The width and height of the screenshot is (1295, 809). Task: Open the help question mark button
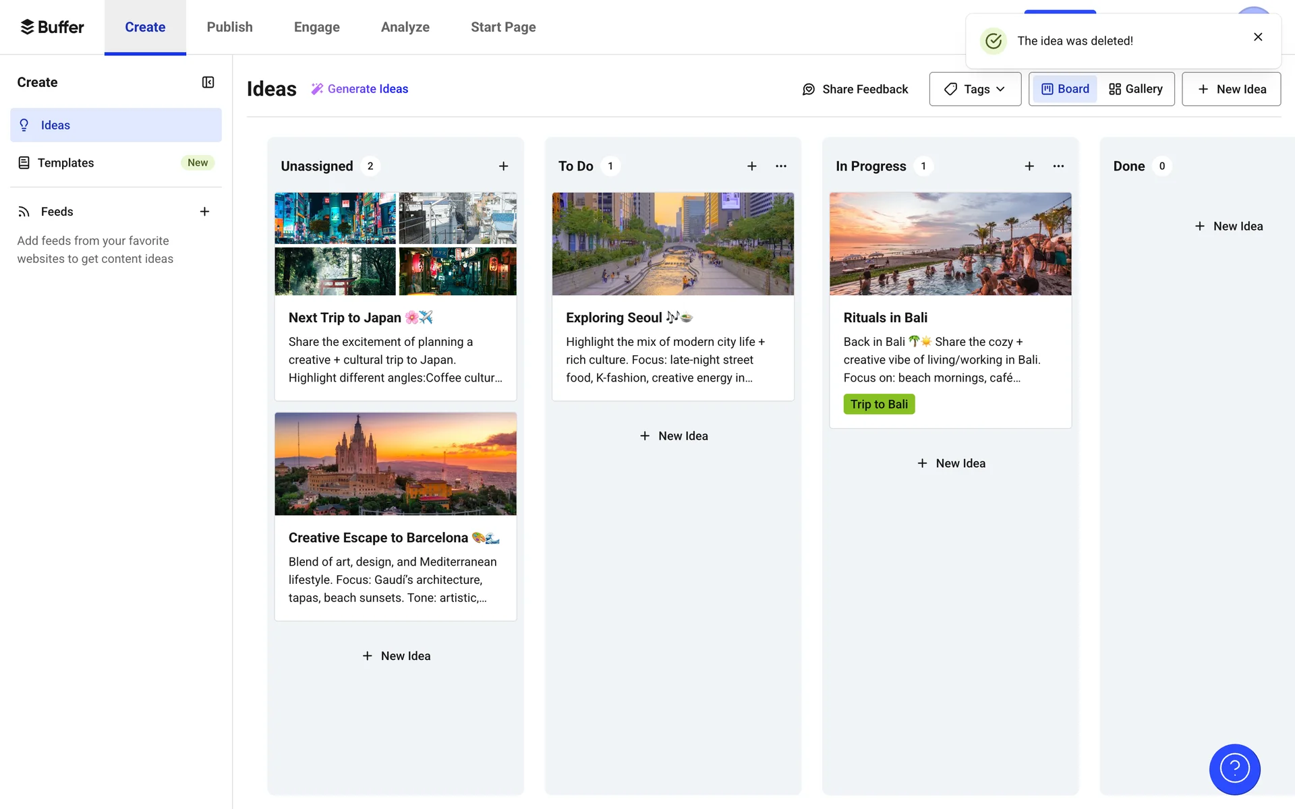coord(1234,769)
